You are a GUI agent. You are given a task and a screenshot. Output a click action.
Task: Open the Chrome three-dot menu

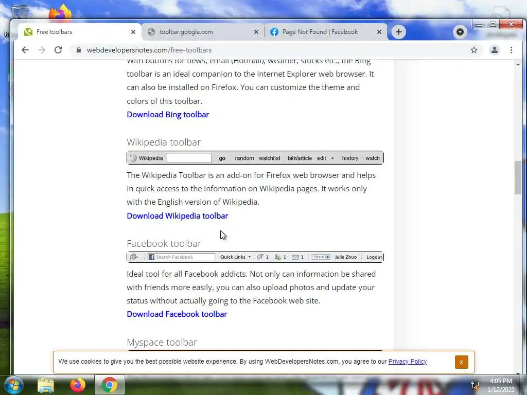[511, 50]
